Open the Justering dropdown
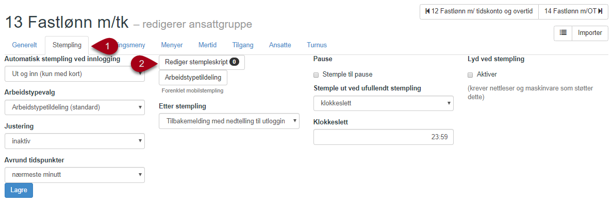This screenshot has height=204, width=613. (x=75, y=141)
